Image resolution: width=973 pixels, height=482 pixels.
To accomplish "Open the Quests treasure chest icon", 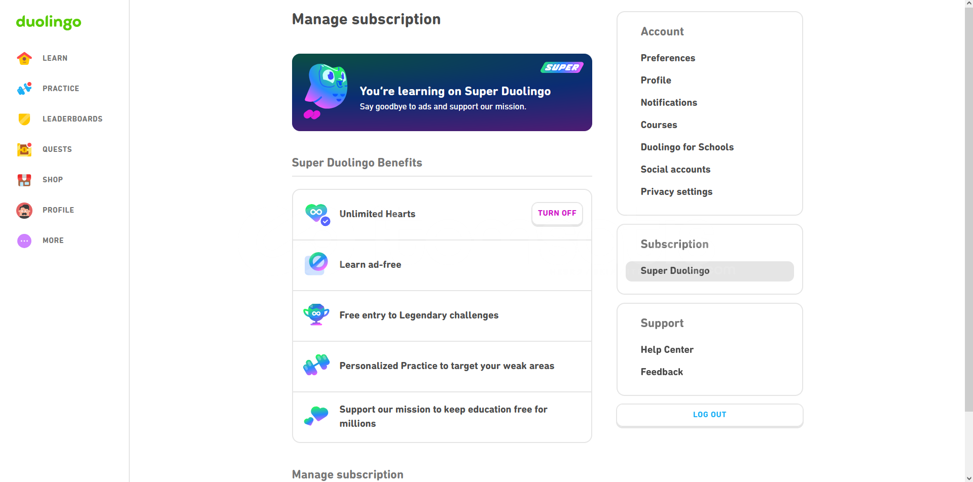I will click(24, 149).
